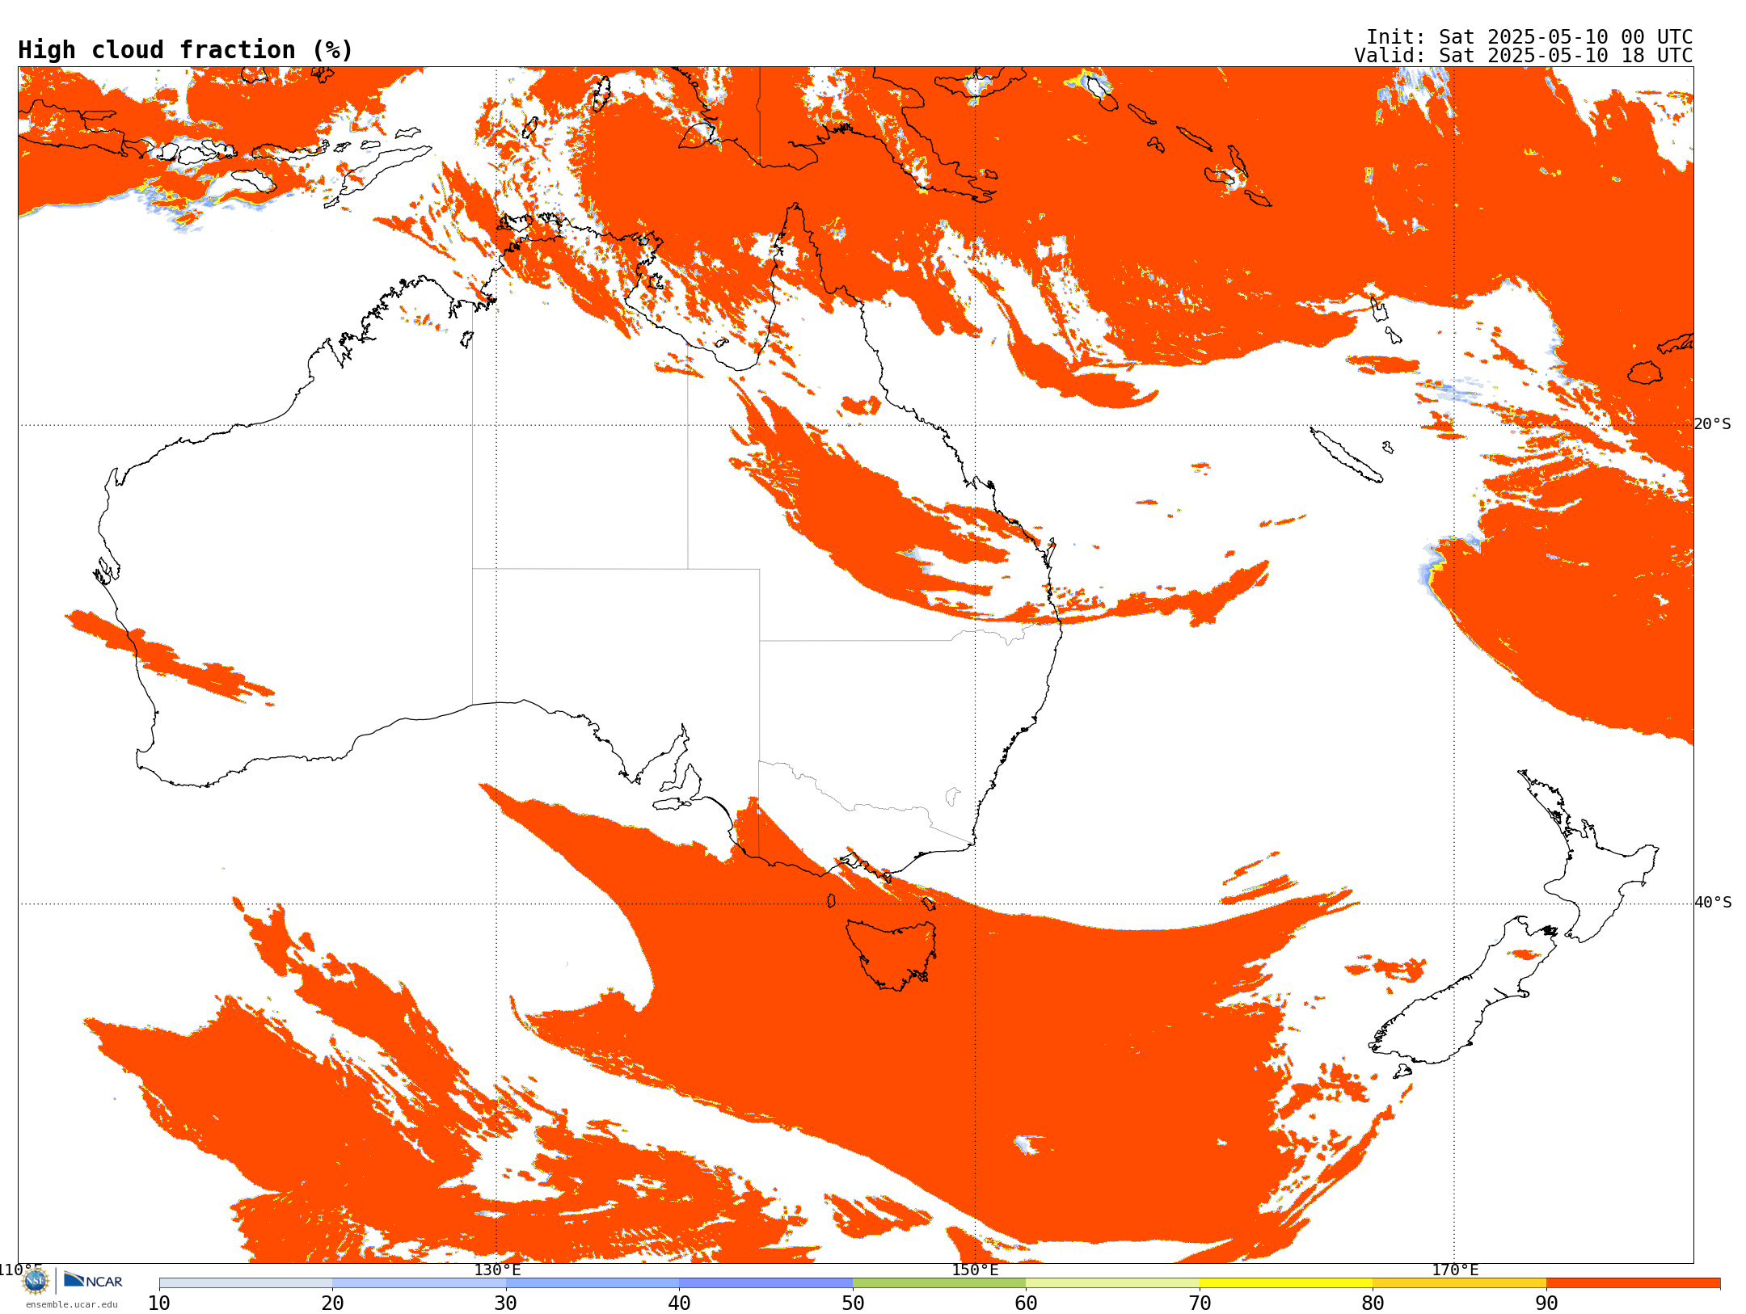
Task: Click the colorbar label 40
Action: [x=679, y=1303]
